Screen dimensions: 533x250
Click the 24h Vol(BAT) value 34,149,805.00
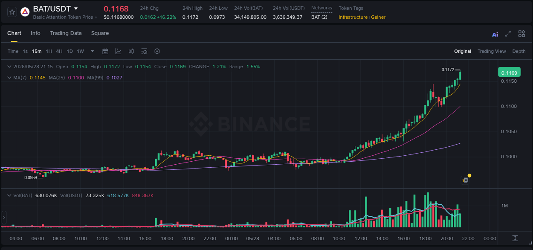(x=250, y=17)
